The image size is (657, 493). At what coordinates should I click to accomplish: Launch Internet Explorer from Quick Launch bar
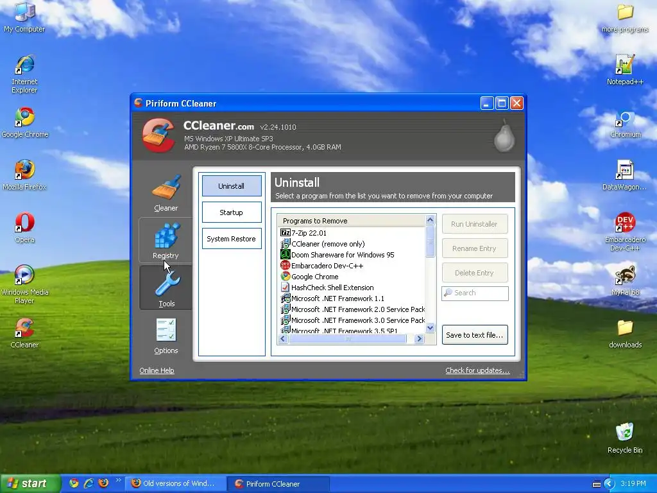pos(89,483)
